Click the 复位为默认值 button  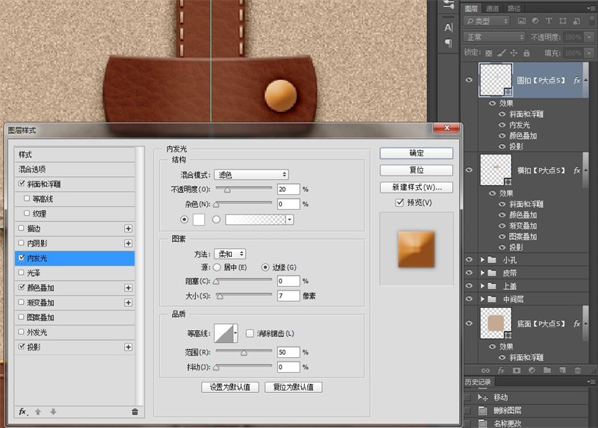293,387
